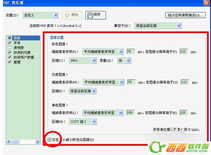The image size is (211, 155).
Task: Click grayscale image 112 ppi threshold field
Action: pos(185,82)
